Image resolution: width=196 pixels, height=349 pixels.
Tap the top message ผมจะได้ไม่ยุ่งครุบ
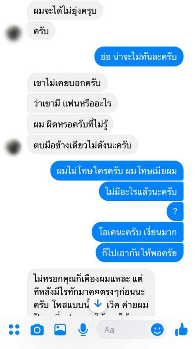[65, 10]
